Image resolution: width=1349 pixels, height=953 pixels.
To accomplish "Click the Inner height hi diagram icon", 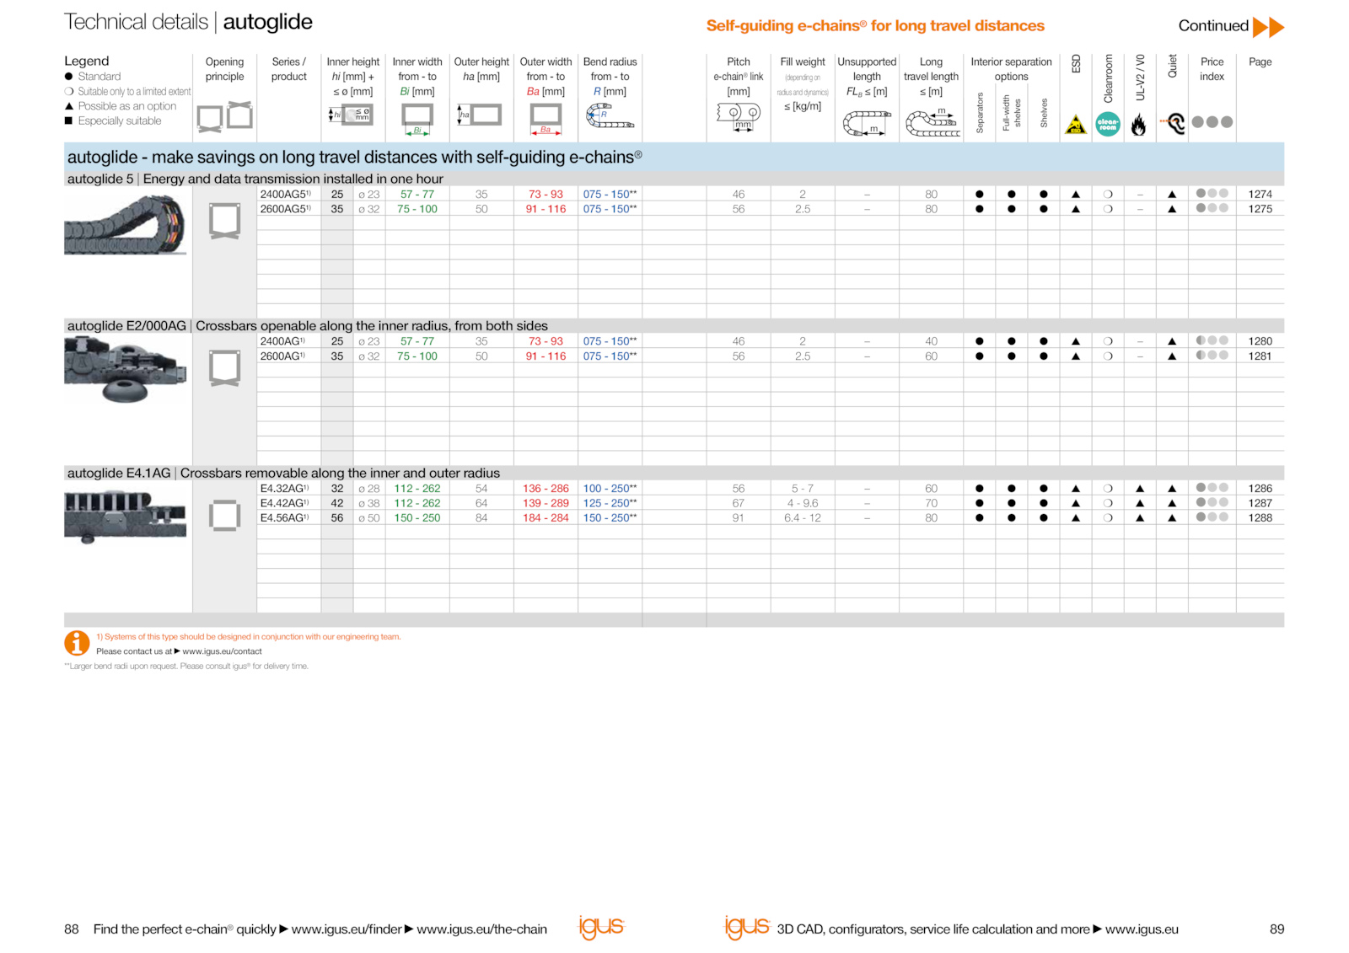I will [351, 115].
